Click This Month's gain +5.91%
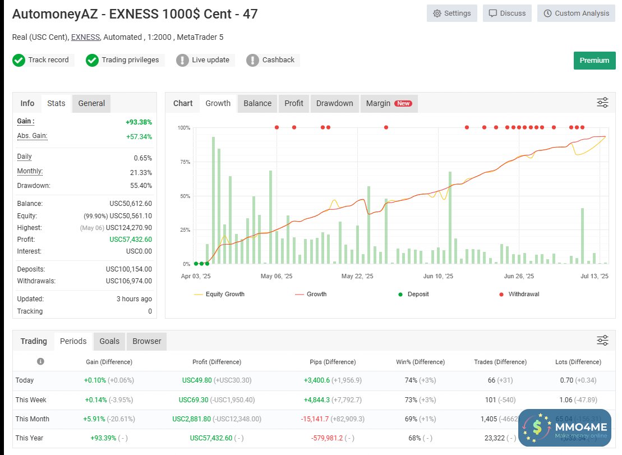 (x=94, y=419)
